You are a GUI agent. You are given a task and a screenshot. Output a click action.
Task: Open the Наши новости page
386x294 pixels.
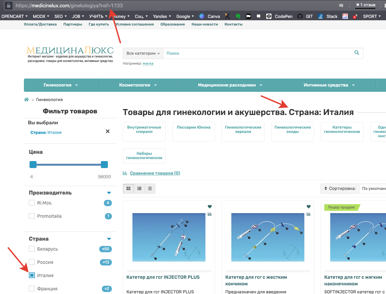204,24
